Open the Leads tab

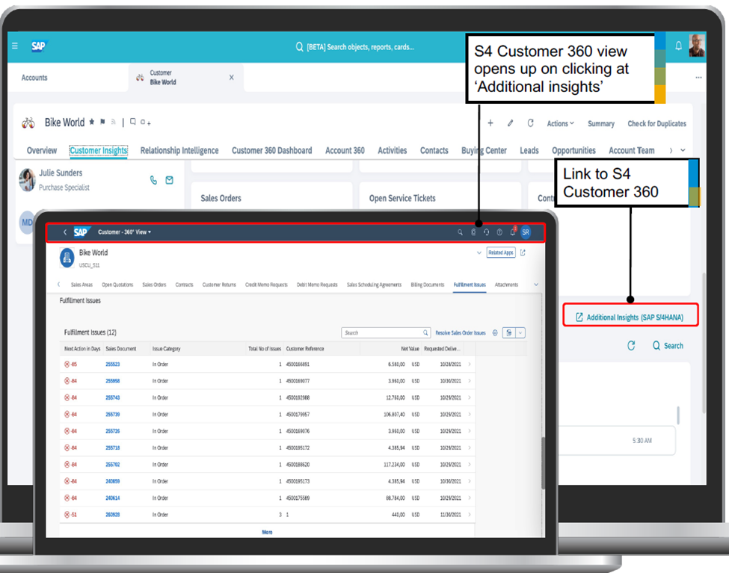click(529, 151)
